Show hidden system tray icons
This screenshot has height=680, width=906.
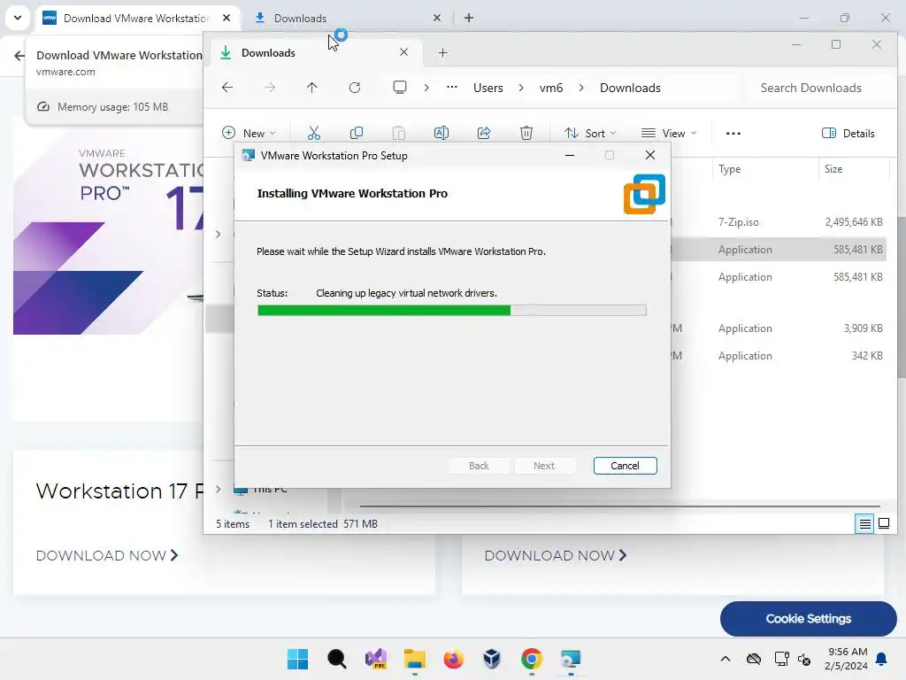tap(726, 659)
